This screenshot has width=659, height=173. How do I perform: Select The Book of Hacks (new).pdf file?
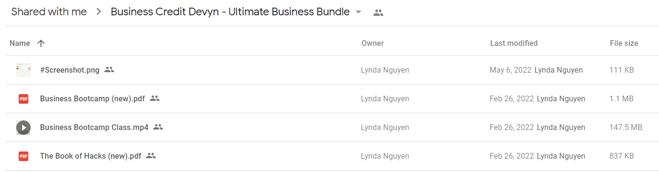(x=91, y=156)
